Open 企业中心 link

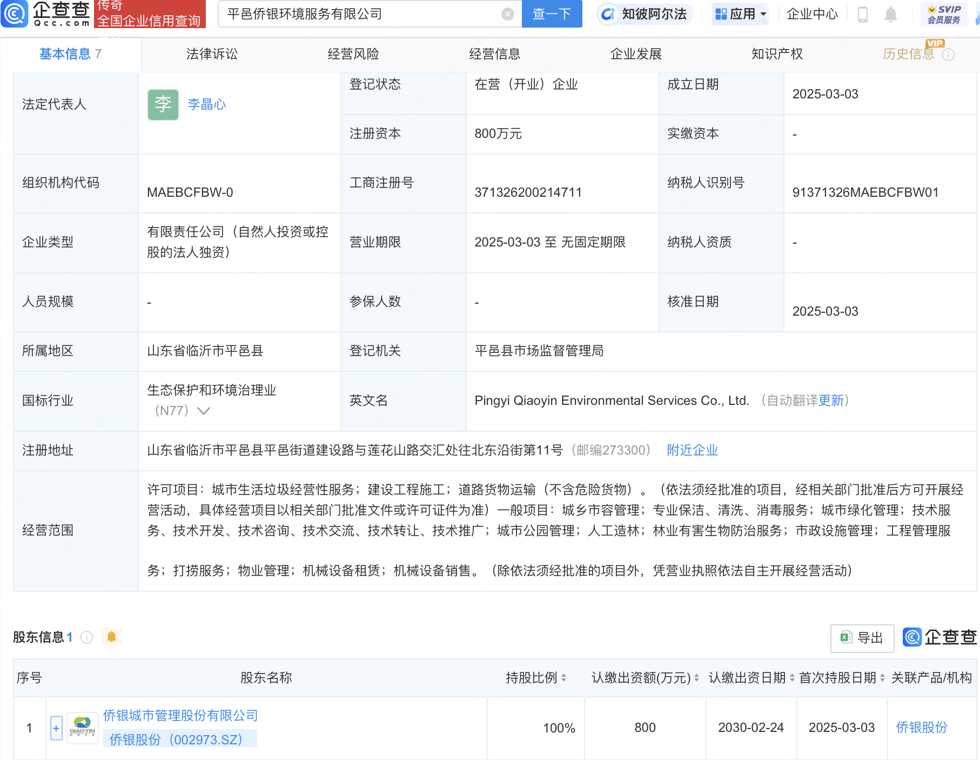pyautogui.click(x=812, y=14)
